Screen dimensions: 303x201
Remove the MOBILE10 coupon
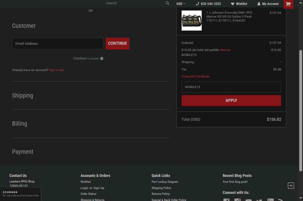coord(225,50)
